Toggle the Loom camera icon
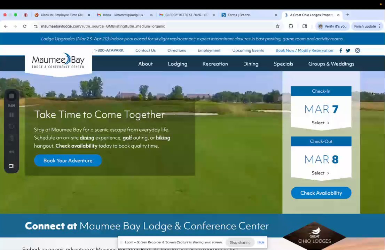The height and width of the screenshot is (250, 385). (x=11, y=166)
